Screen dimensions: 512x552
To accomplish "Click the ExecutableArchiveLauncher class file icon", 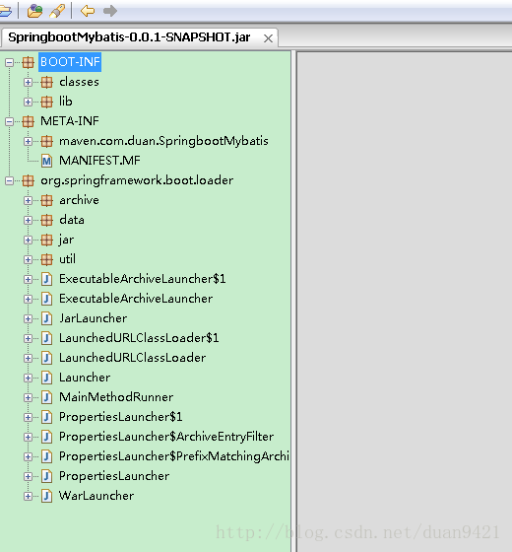I will [x=47, y=299].
